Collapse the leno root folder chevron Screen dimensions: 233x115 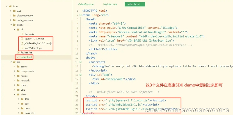7,6
